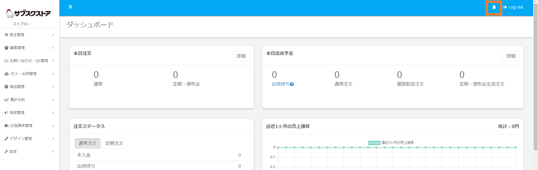This screenshot has height=170, width=538.
Task: Click the envelope icon for お問い合わせ・QA管理
Action: coord(6,61)
